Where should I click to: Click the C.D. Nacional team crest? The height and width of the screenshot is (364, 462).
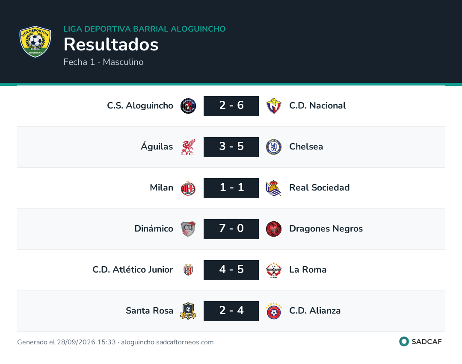274,106
